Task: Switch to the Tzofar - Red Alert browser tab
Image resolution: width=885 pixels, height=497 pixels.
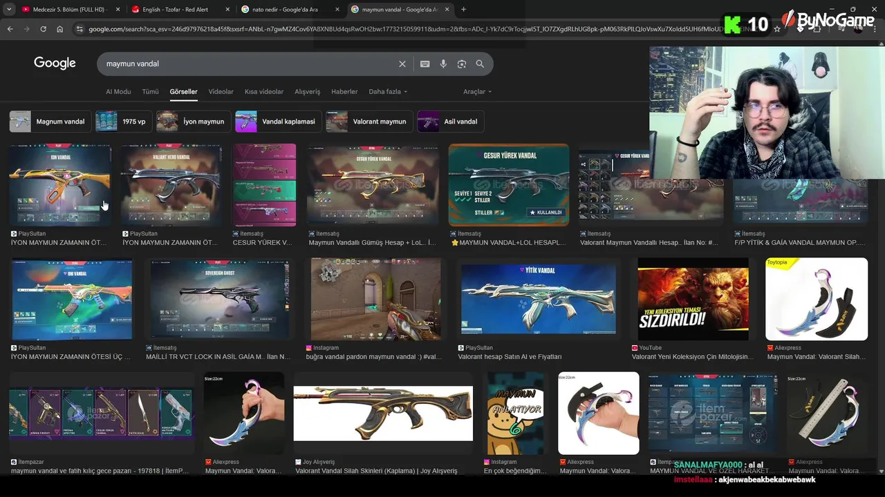Action: [x=178, y=10]
